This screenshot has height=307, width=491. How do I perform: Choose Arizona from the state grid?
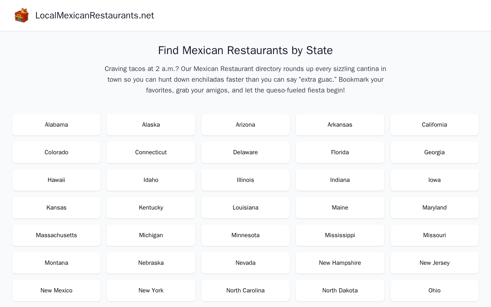[245, 125]
